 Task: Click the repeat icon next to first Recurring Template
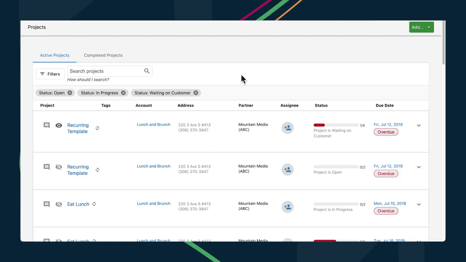(97, 128)
